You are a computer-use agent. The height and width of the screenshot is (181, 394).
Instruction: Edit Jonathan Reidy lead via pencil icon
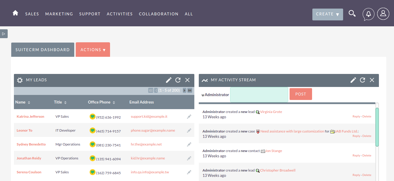(189, 159)
